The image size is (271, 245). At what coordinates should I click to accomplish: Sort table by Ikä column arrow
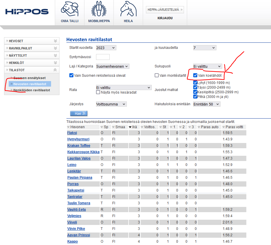click(x=130, y=127)
